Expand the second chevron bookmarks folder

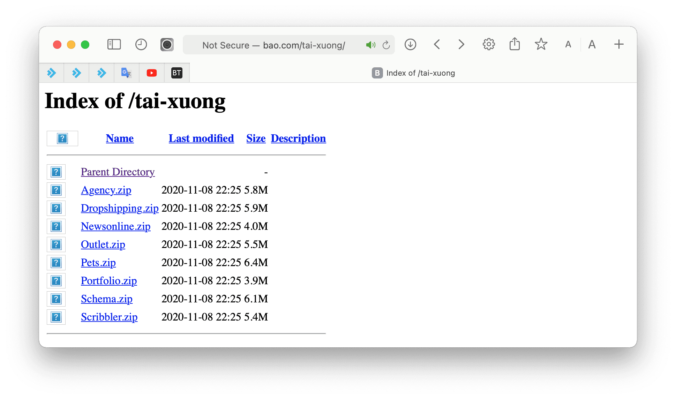tap(76, 73)
